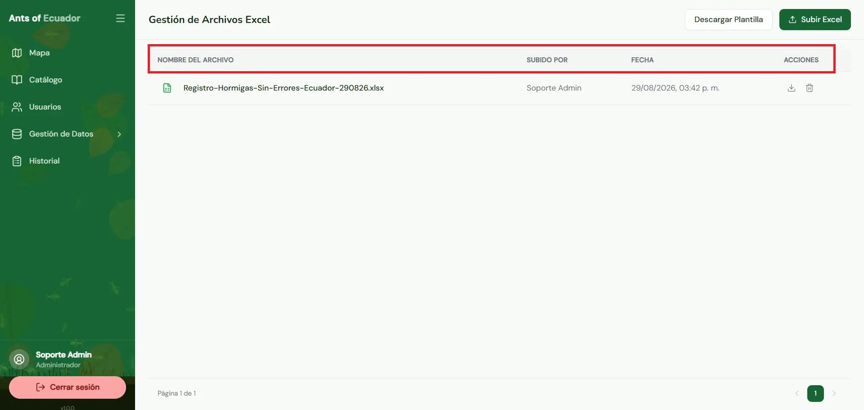Click the Administrador role label

pyautogui.click(x=58, y=365)
